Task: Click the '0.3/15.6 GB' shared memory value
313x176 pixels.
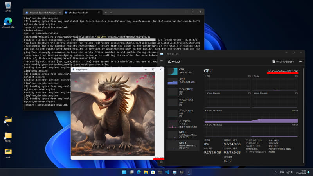Action: [232, 152]
